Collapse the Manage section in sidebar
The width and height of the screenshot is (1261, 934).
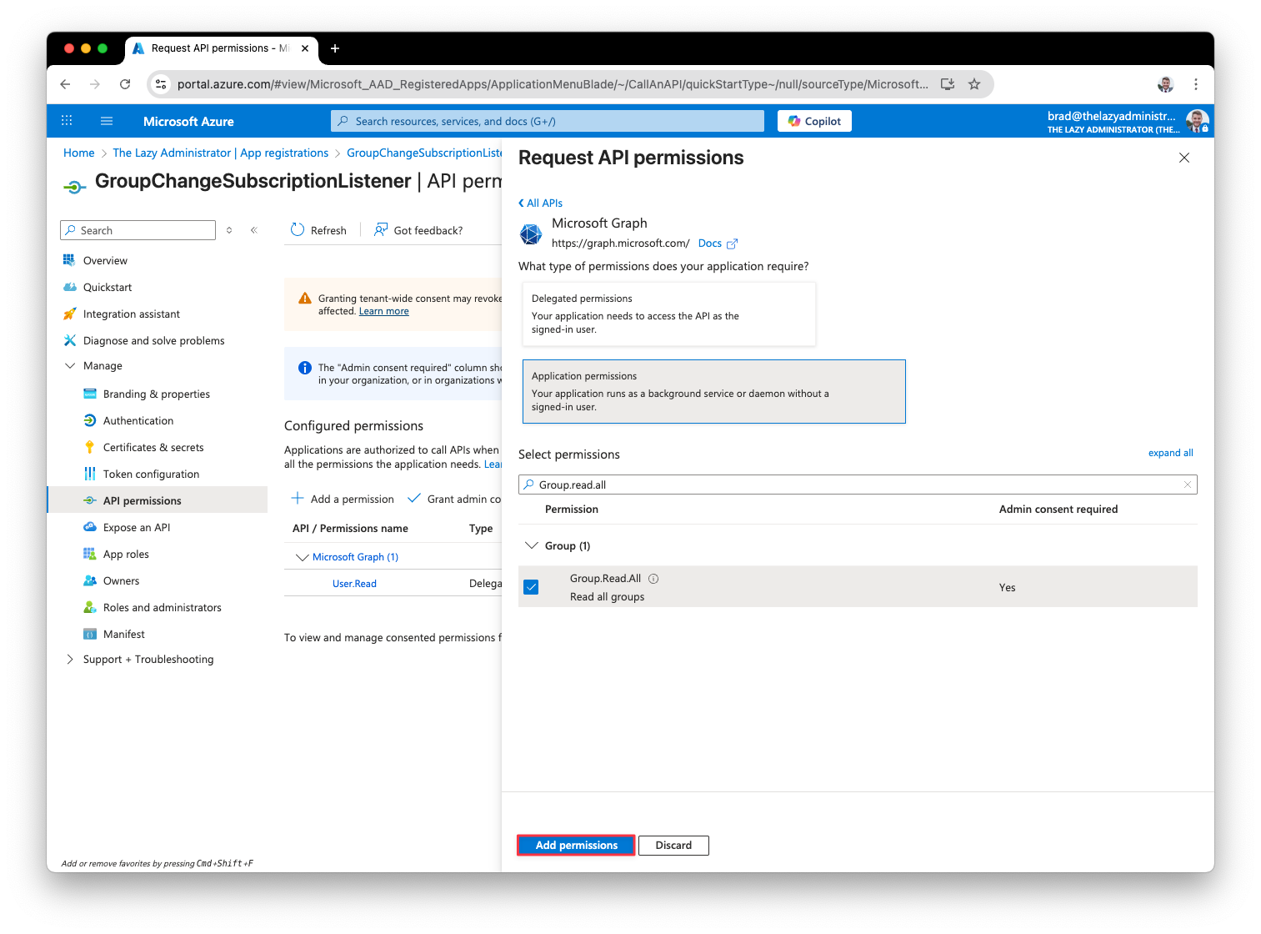coord(70,366)
